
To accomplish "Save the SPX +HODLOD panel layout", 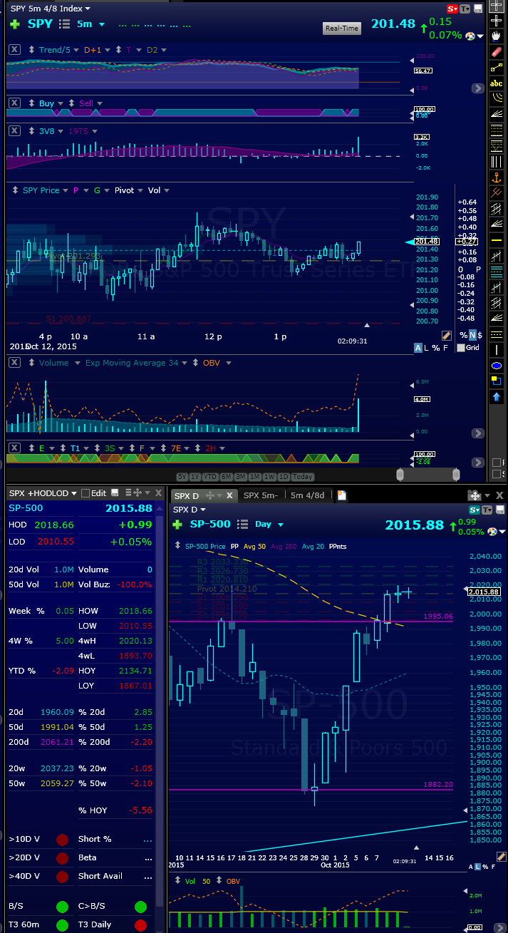I will 115,493.
